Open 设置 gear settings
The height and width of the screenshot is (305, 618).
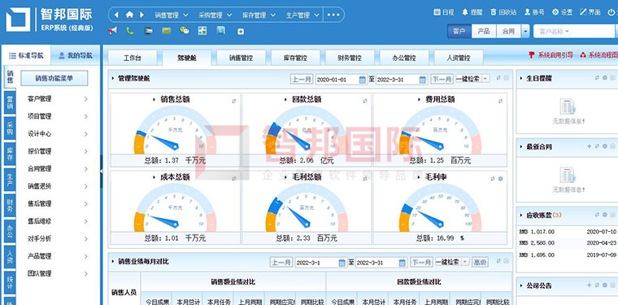pos(563,12)
